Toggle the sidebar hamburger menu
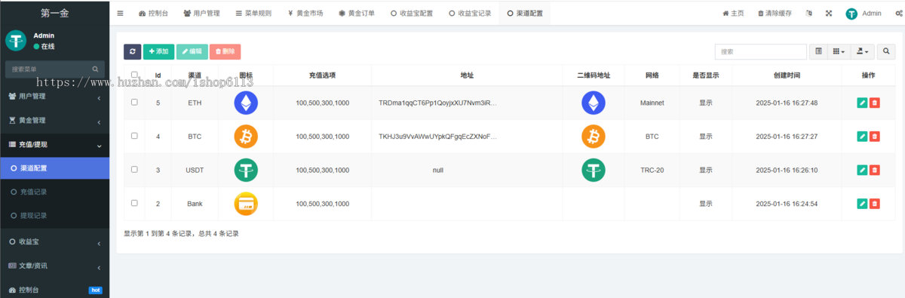 coord(121,14)
